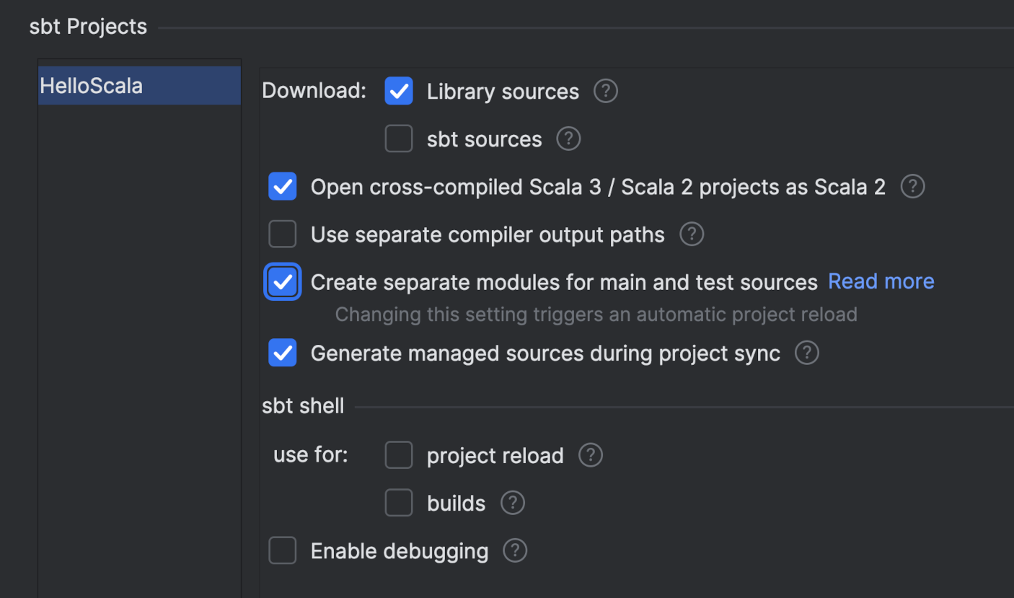Turn on Enable debugging for sbt shell
This screenshot has width=1014, height=598.
click(x=282, y=550)
